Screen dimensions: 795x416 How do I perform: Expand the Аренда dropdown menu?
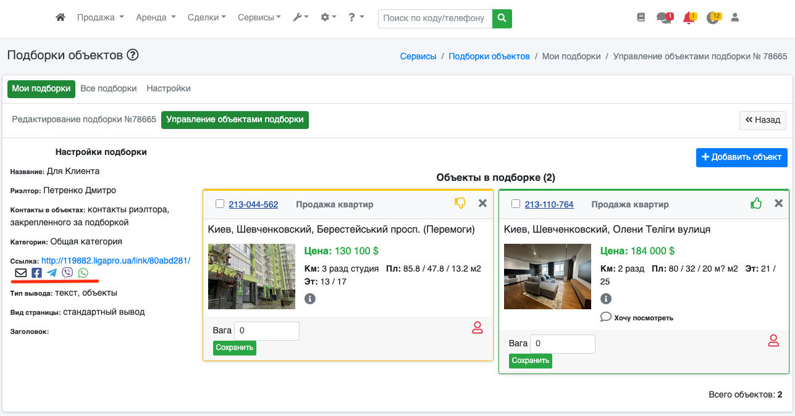[x=156, y=18]
